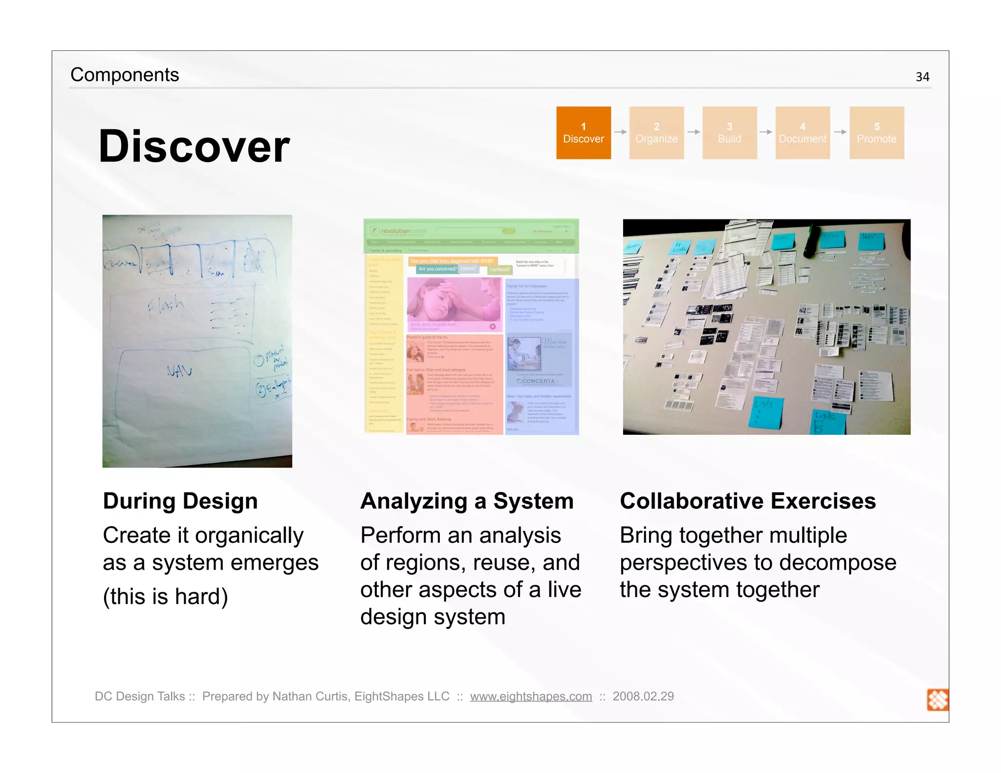The image size is (1001, 773).
Task: Click the Document step box
Action: tap(803, 133)
